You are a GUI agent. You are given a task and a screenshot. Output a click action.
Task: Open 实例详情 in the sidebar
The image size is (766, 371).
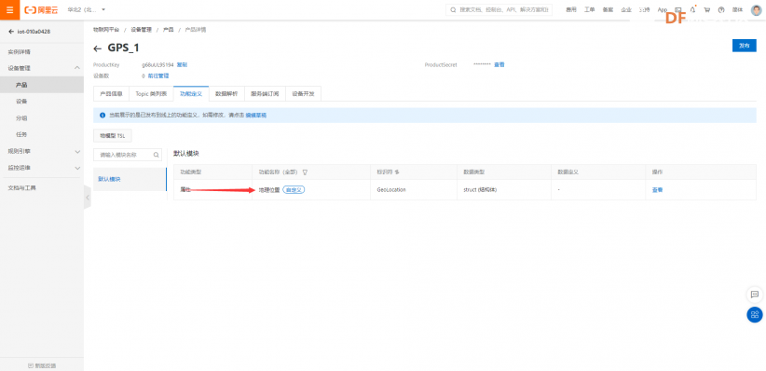tap(19, 52)
